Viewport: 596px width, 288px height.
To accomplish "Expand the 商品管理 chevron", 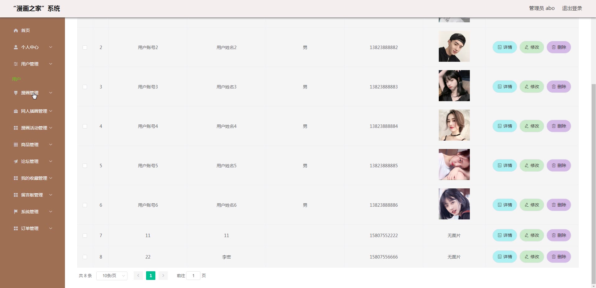I will [x=51, y=145].
